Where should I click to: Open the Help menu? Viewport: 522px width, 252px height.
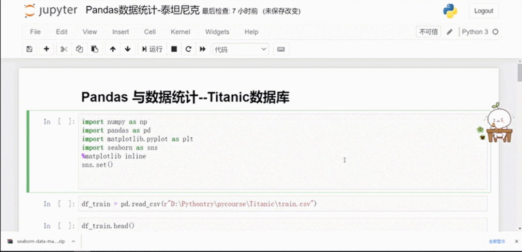click(252, 32)
